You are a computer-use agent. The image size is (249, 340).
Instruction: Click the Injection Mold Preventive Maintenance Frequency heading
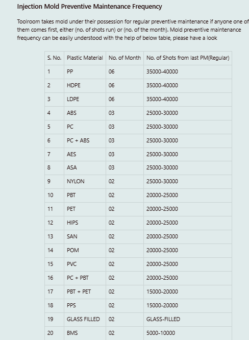[x=89, y=7]
